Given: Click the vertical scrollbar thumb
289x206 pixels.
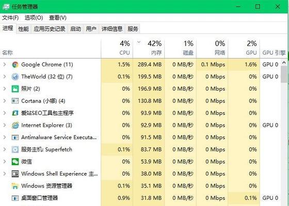Looking at the screenshot, I should click(x=284, y=74).
